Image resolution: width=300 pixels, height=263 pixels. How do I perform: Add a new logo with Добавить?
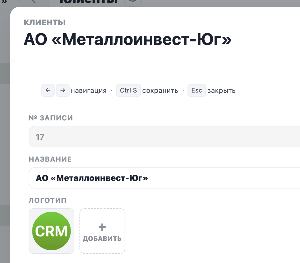[102, 231]
